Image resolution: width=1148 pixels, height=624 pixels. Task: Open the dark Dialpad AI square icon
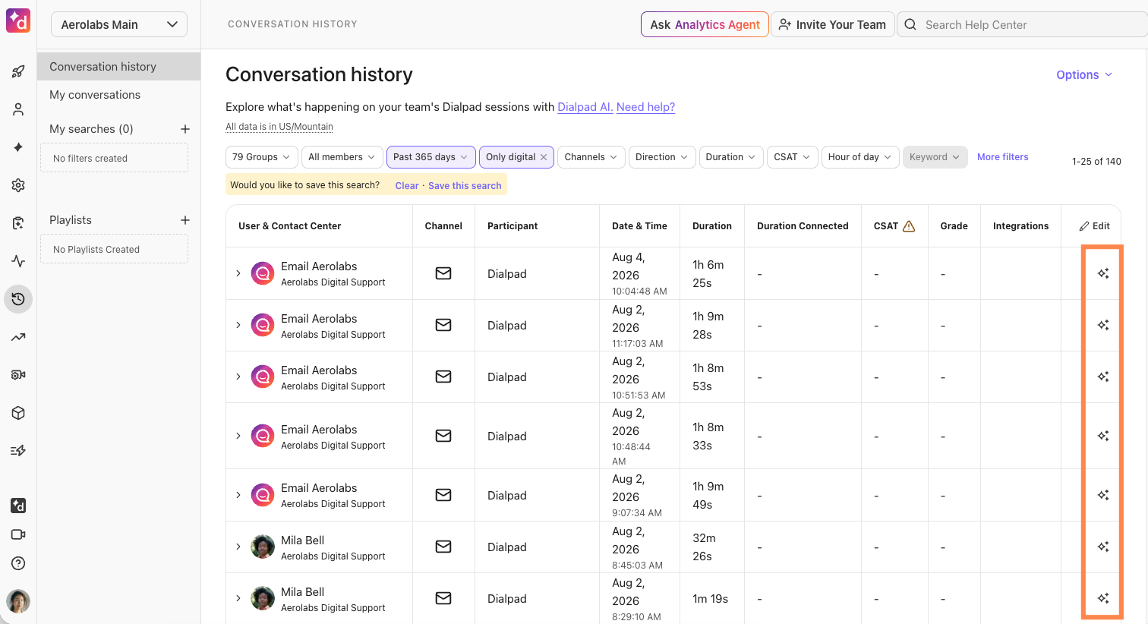tap(18, 506)
